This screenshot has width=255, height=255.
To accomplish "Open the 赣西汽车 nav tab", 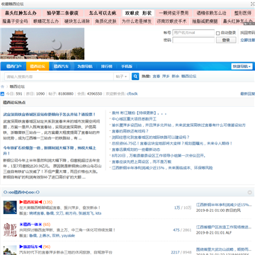I will tap(61, 67).
